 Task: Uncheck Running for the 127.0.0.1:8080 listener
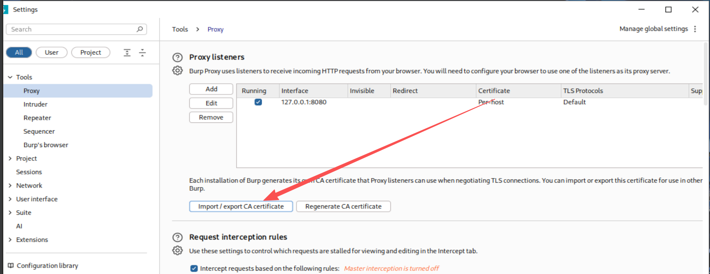point(258,102)
